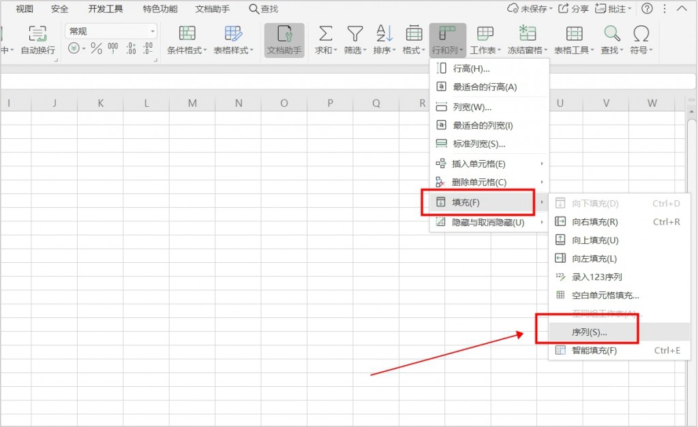Click the 文档助手 ribbon button
Viewport: 698px width, 427px height.
tap(284, 40)
